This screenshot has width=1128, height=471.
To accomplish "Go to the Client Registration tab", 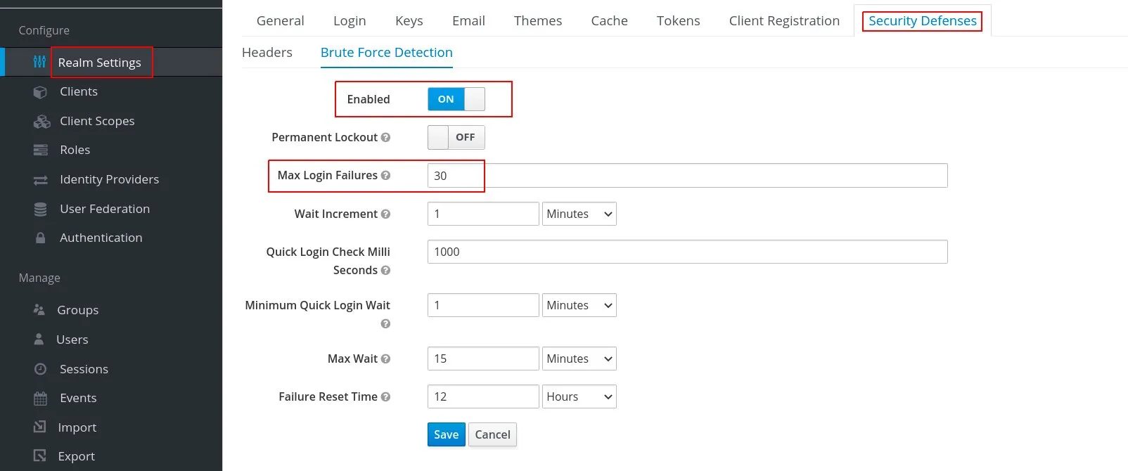I will (784, 21).
